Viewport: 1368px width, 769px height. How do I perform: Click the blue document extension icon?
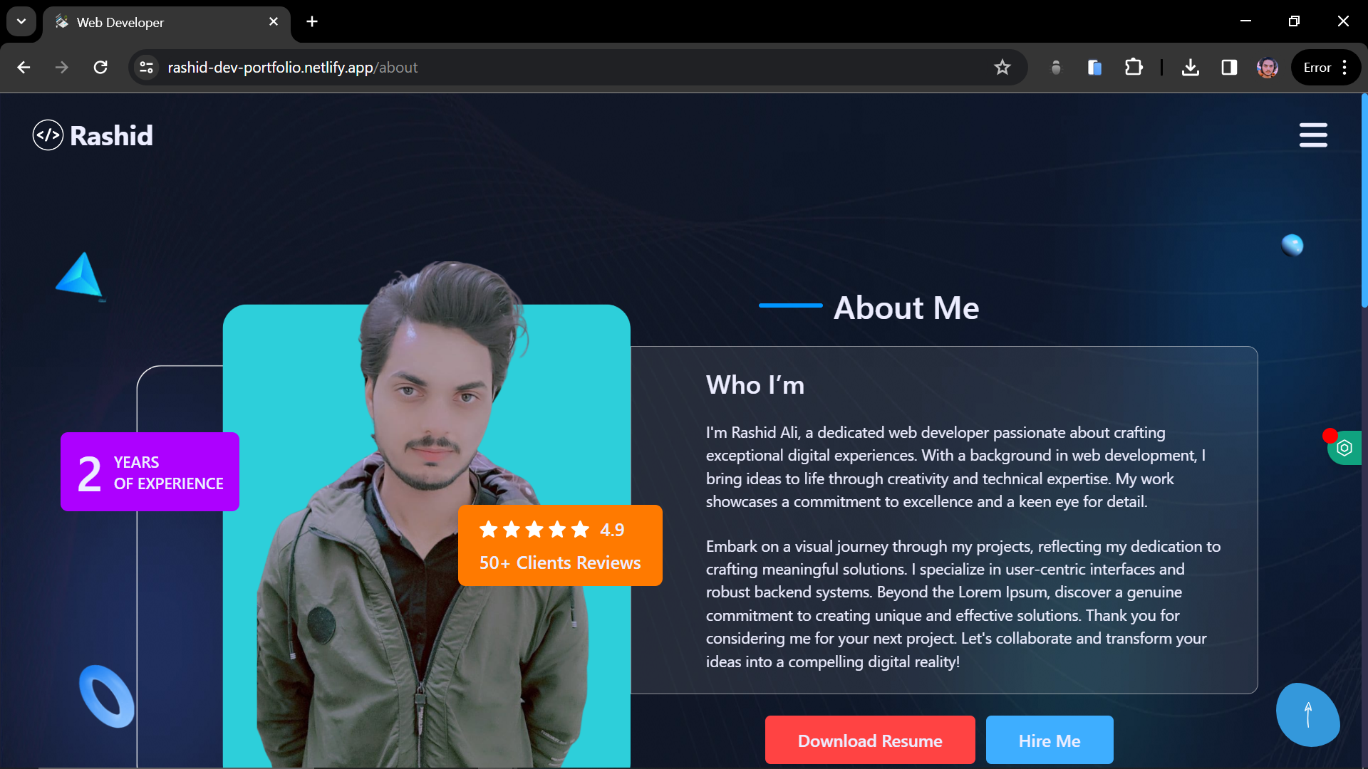click(1094, 68)
